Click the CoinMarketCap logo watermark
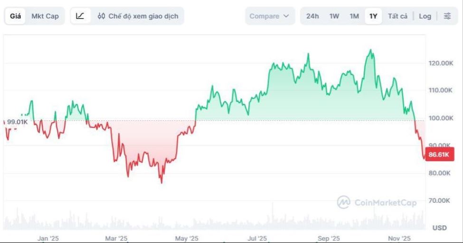The width and height of the screenshot is (463, 243). coord(344,202)
